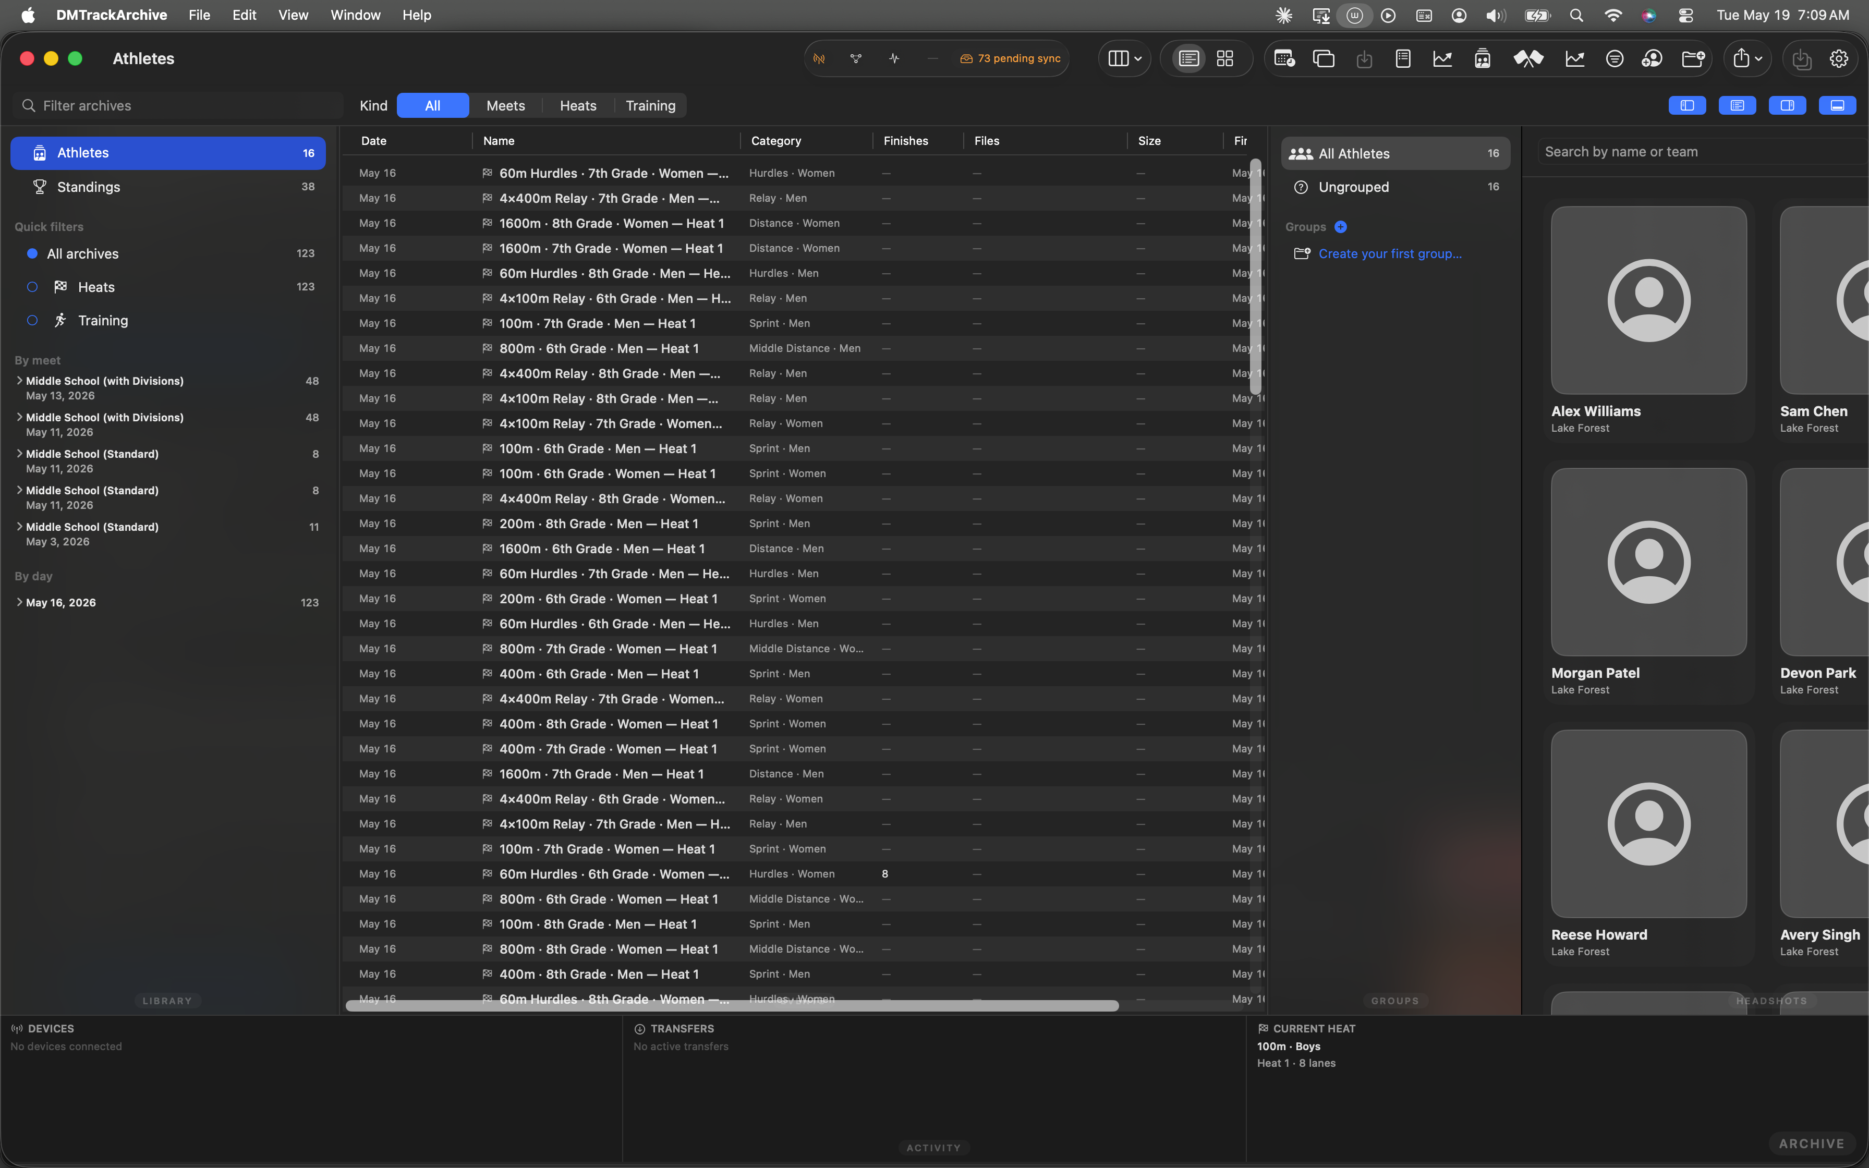Toggle the left sidebar panel button
1869x1168 pixels.
pos(1688,106)
